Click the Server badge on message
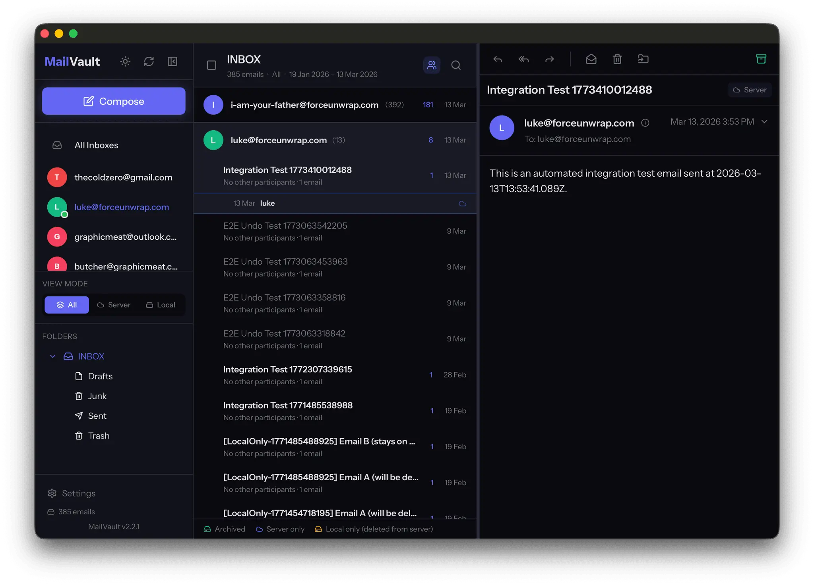The width and height of the screenshot is (814, 585). click(750, 90)
